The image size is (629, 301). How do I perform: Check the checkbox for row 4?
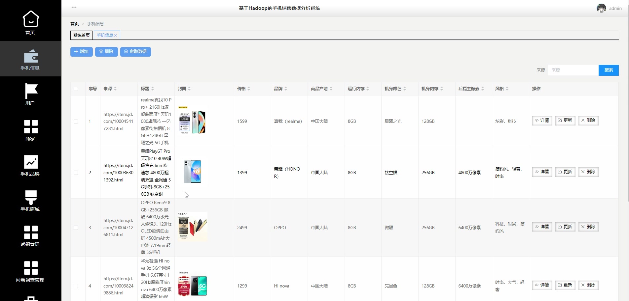[x=76, y=286]
